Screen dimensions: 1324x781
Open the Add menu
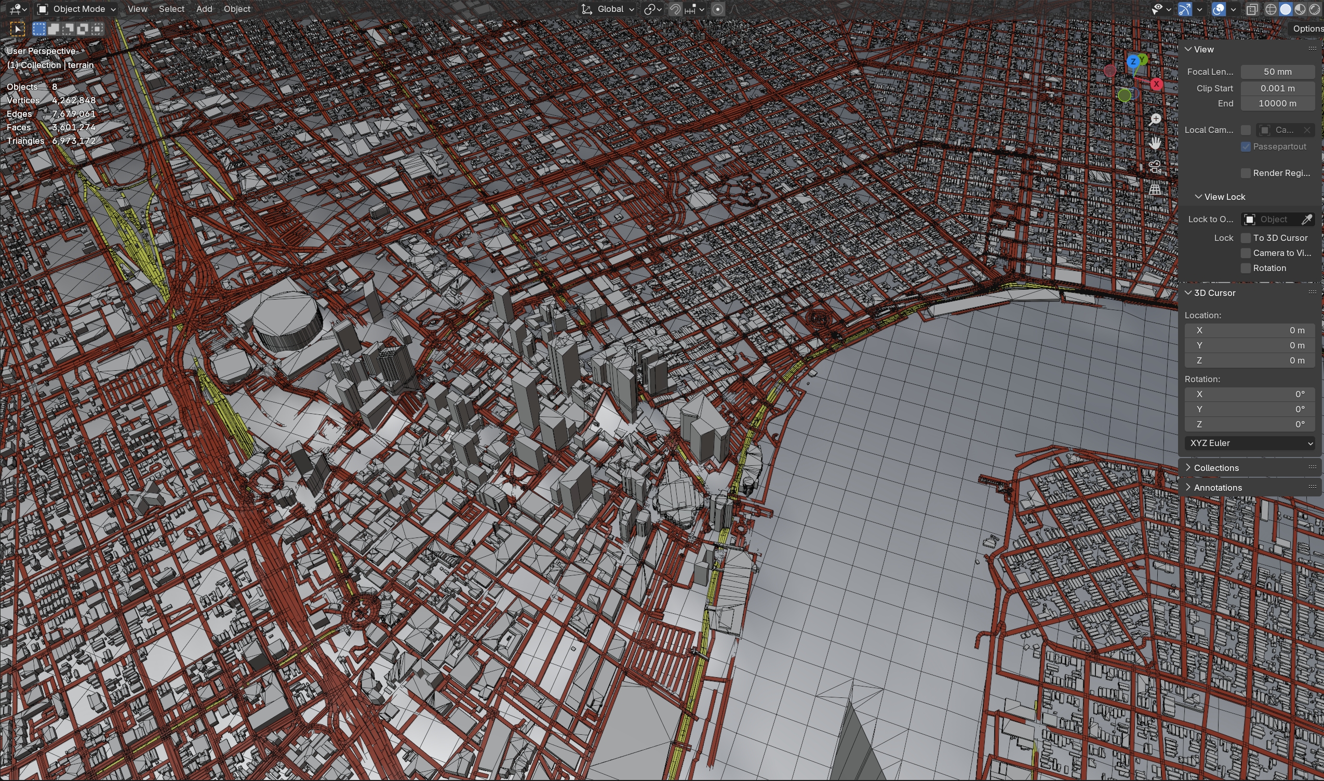point(204,9)
